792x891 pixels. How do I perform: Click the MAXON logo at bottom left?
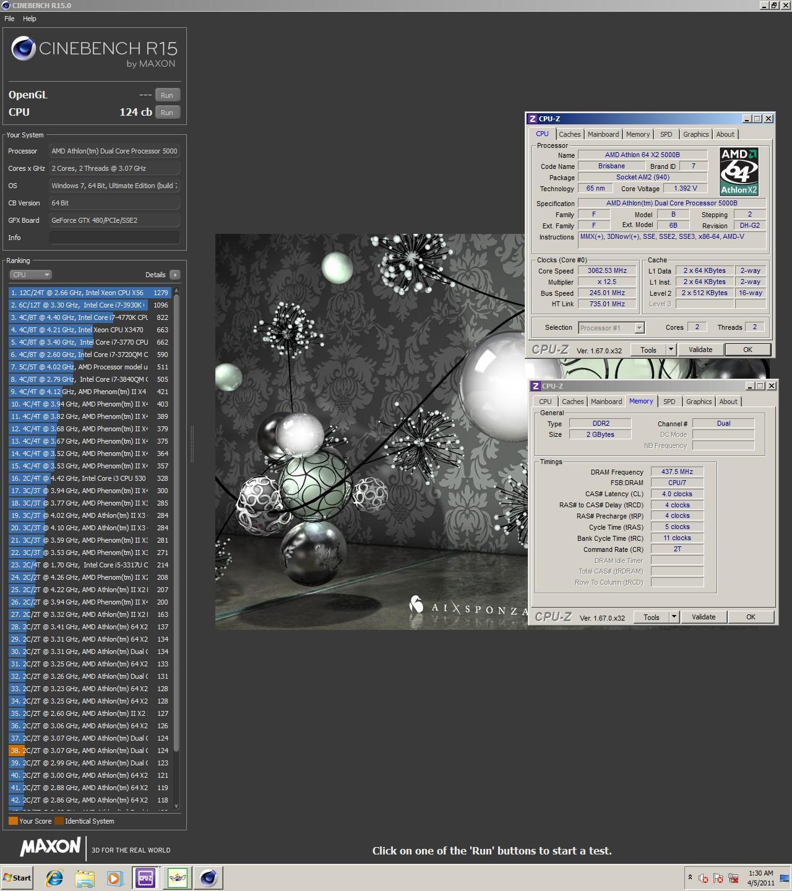pos(51,847)
